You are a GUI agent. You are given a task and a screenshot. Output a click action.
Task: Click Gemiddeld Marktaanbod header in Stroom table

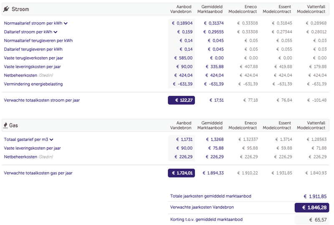[210, 9]
